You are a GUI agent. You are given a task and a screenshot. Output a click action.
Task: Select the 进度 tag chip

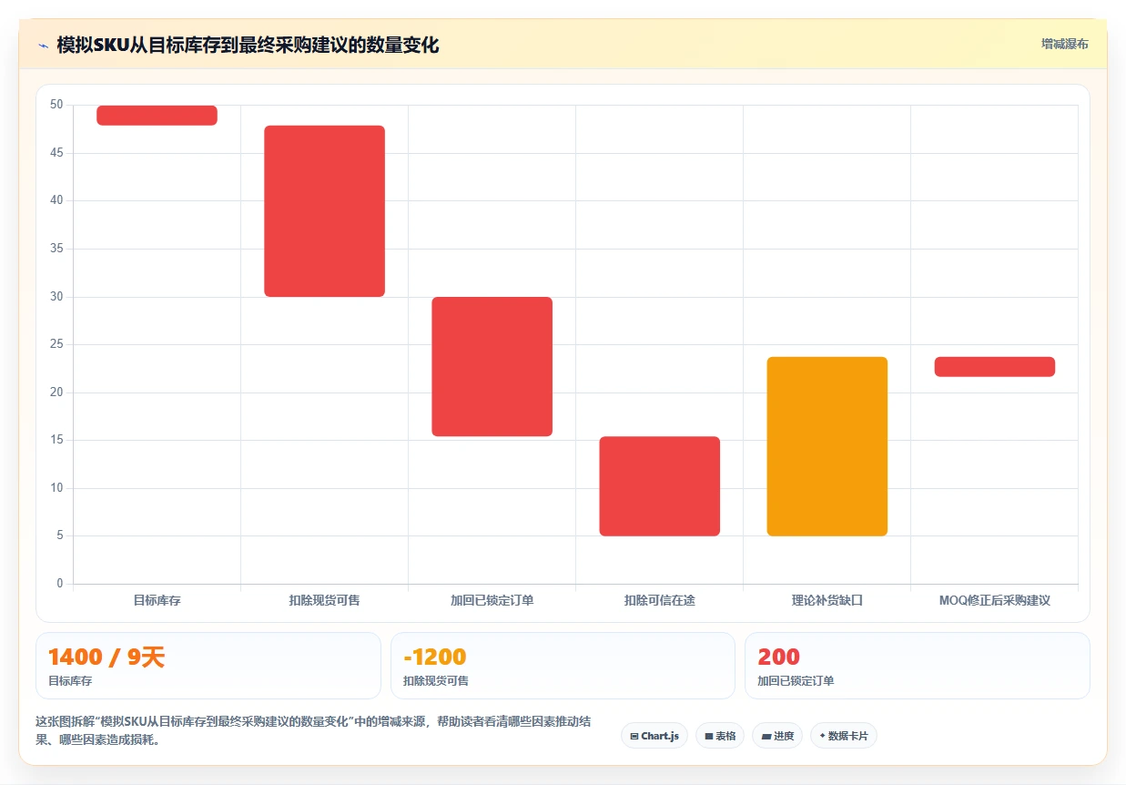(777, 736)
